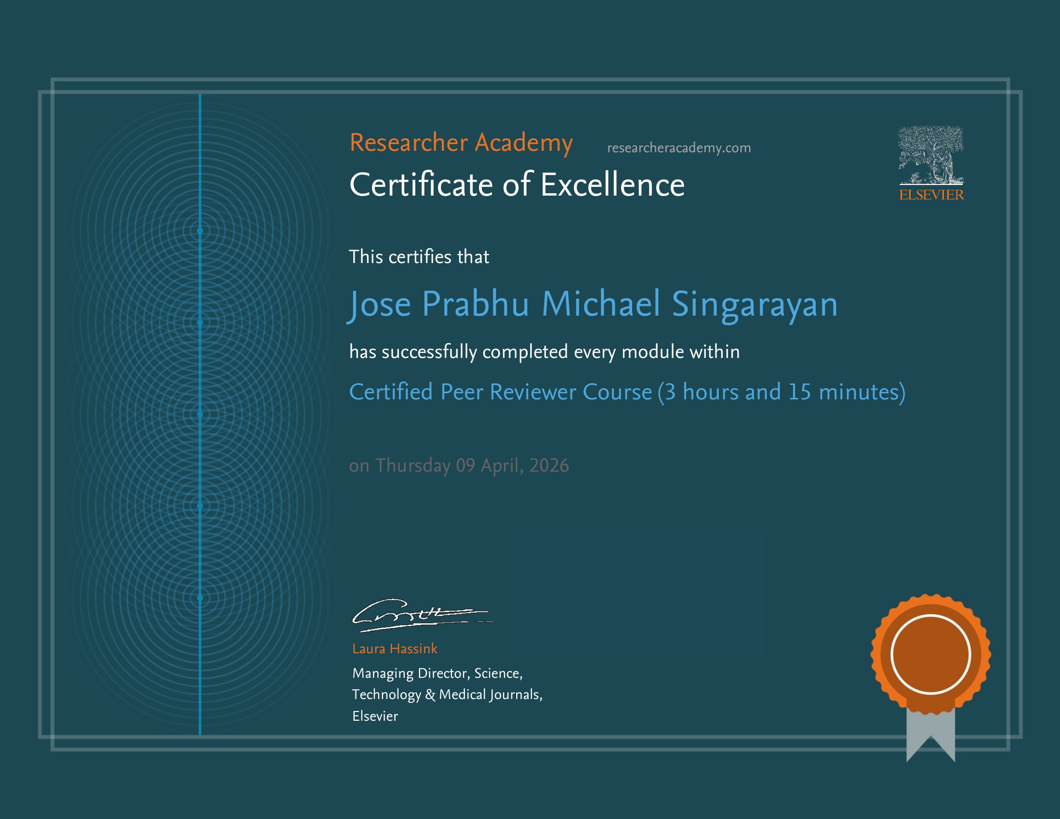This screenshot has height=819, width=1060.
Task: Click the Laura Hassink signature graphic
Action: point(422,615)
